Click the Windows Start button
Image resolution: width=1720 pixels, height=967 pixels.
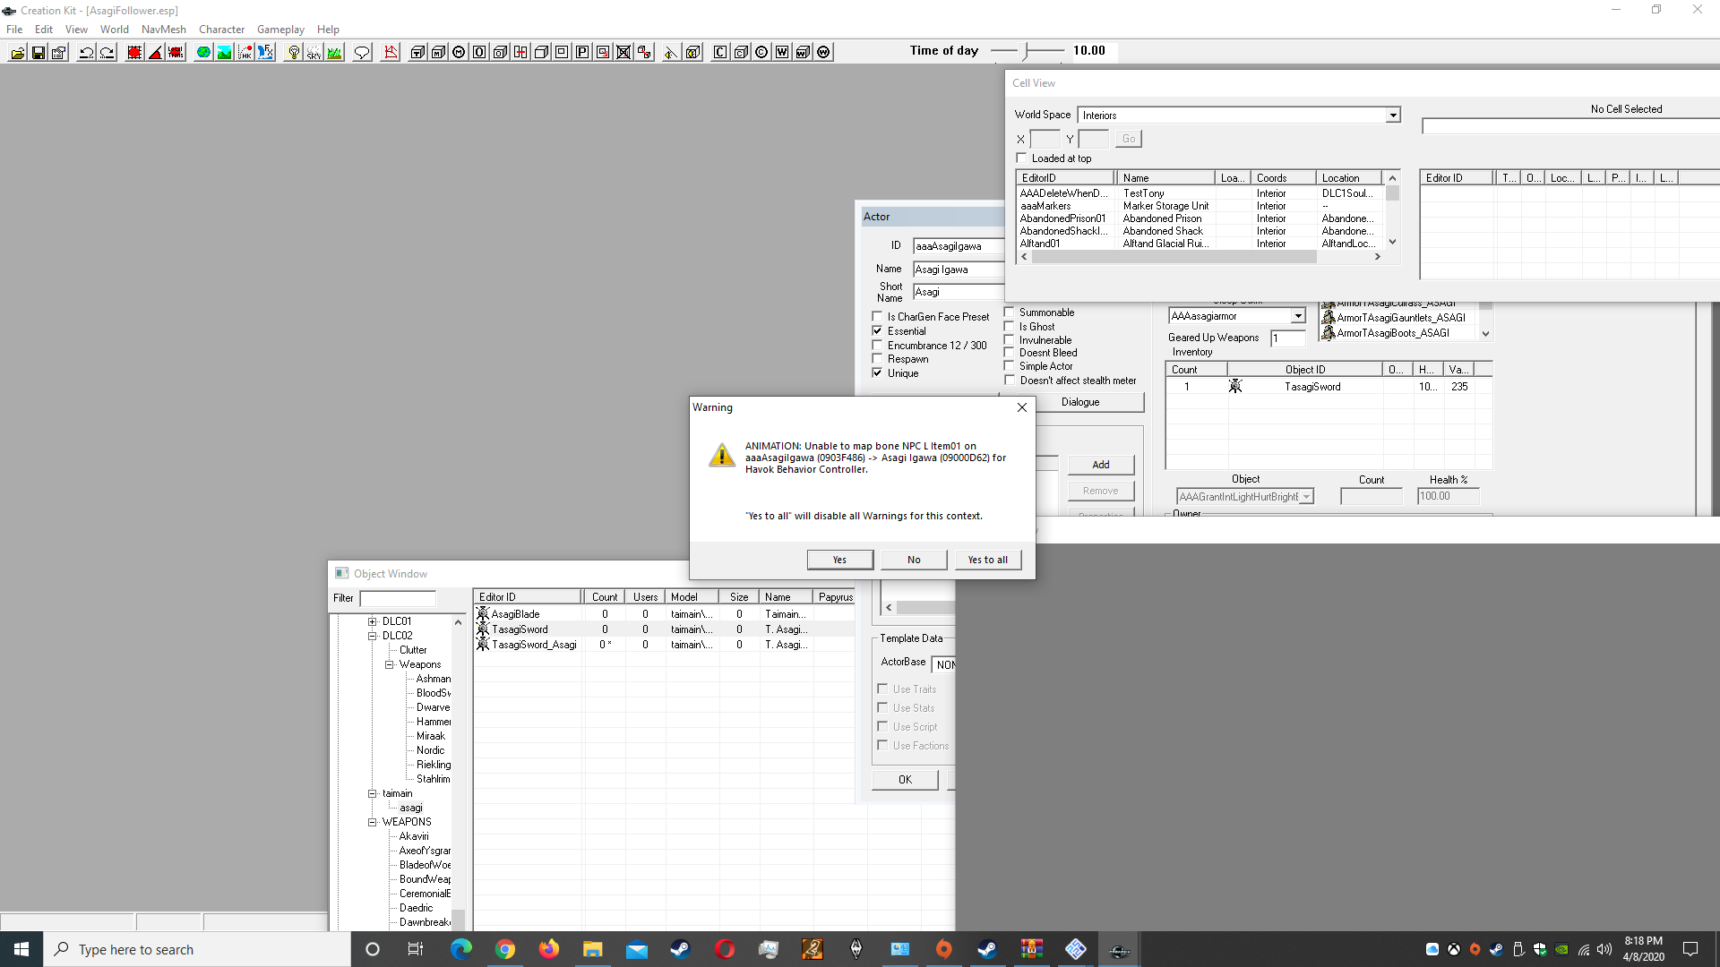coord(21,949)
